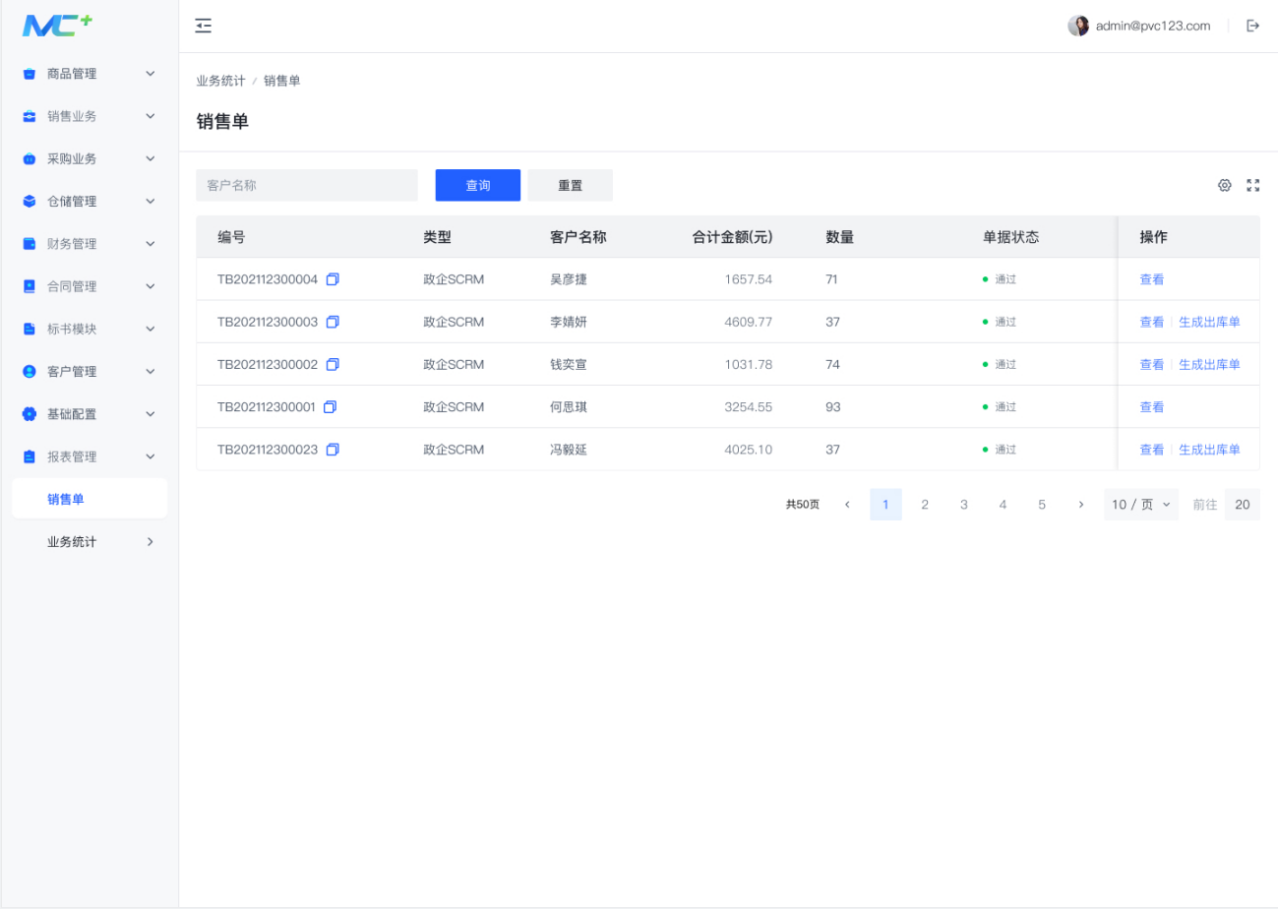Copy order number TB202112300002
The width and height of the screenshot is (1278, 909).
tap(333, 364)
